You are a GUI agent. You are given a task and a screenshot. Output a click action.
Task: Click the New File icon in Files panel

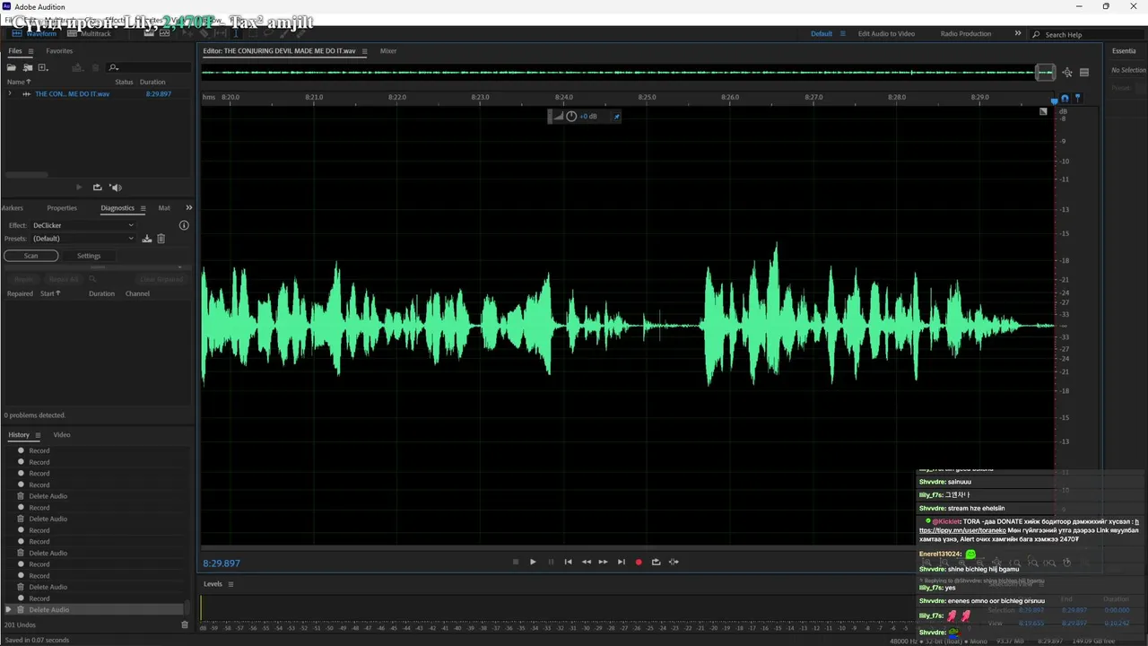42,67
